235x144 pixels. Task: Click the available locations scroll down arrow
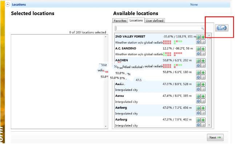pyautogui.click(x=209, y=125)
